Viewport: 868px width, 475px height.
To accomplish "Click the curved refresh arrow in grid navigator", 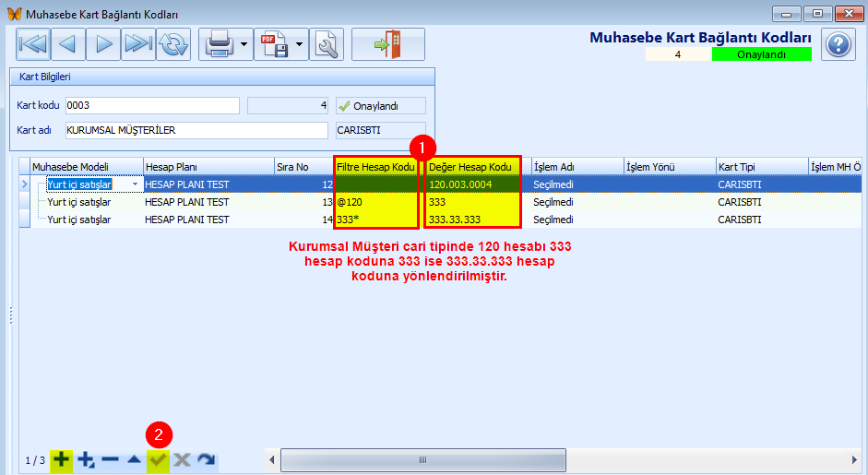I will click(x=206, y=459).
